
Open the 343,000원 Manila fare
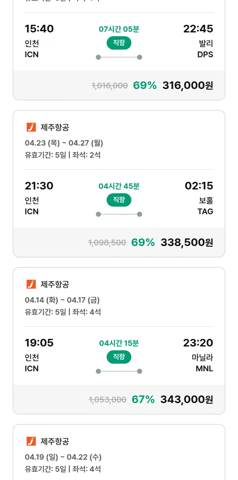187,400
